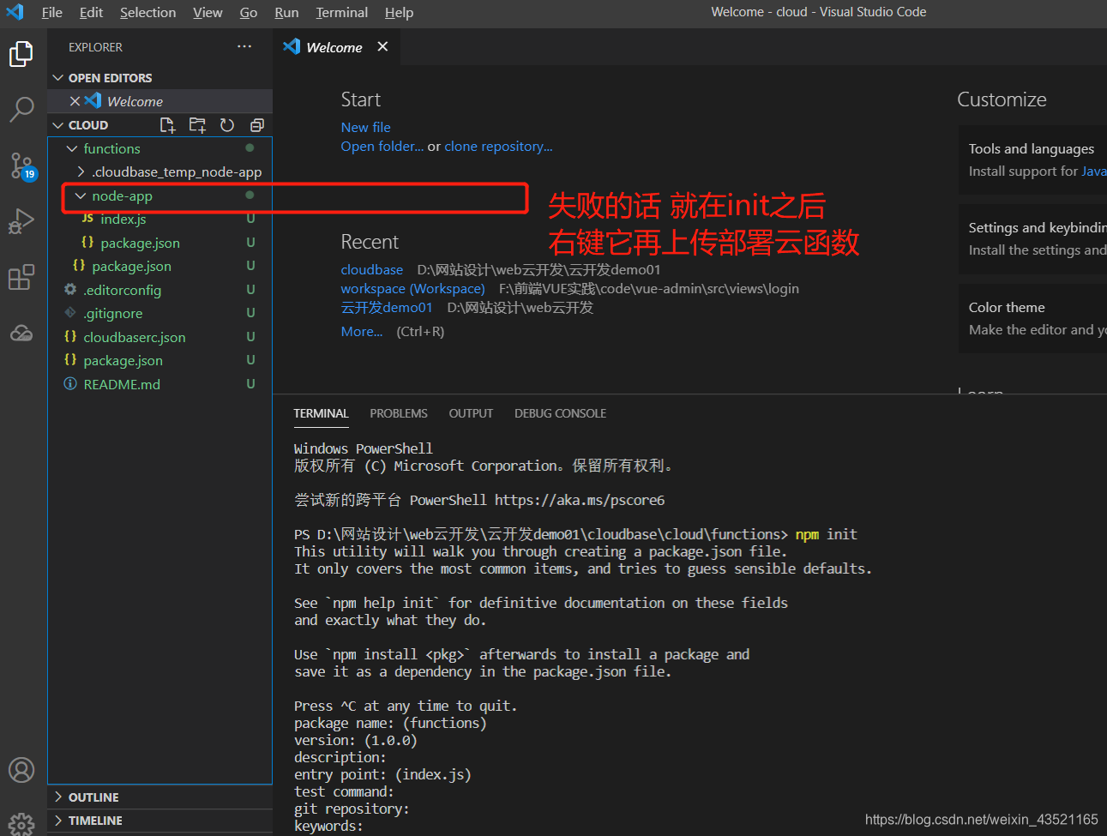Open the Go menu

[x=249, y=12]
